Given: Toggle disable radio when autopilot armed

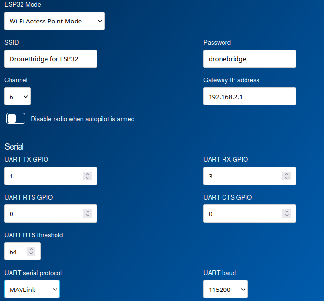Looking at the screenshot, I should (16, 119).
